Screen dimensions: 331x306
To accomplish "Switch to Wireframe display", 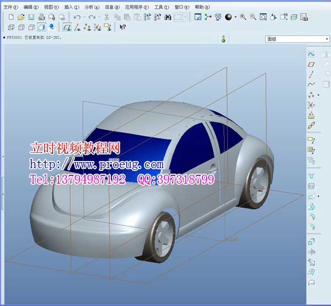I will (x=11, y=27).
